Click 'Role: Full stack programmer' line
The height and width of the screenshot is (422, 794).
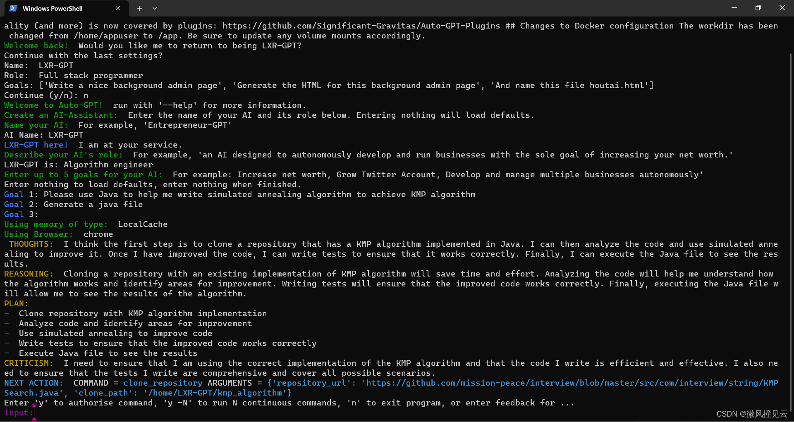(73, 75)
